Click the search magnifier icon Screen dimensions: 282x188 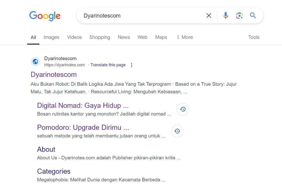tap(253, 15)
